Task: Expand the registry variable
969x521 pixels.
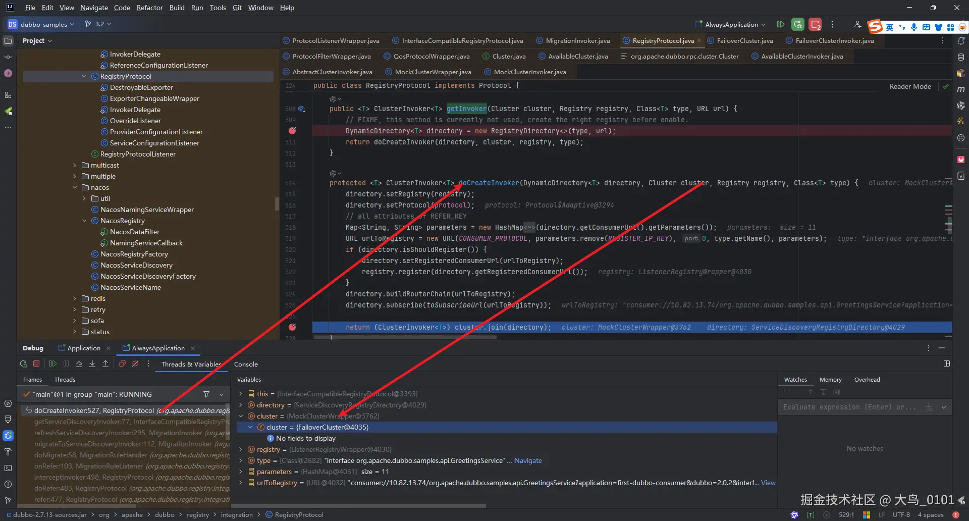Action: [x=241, y=449]
